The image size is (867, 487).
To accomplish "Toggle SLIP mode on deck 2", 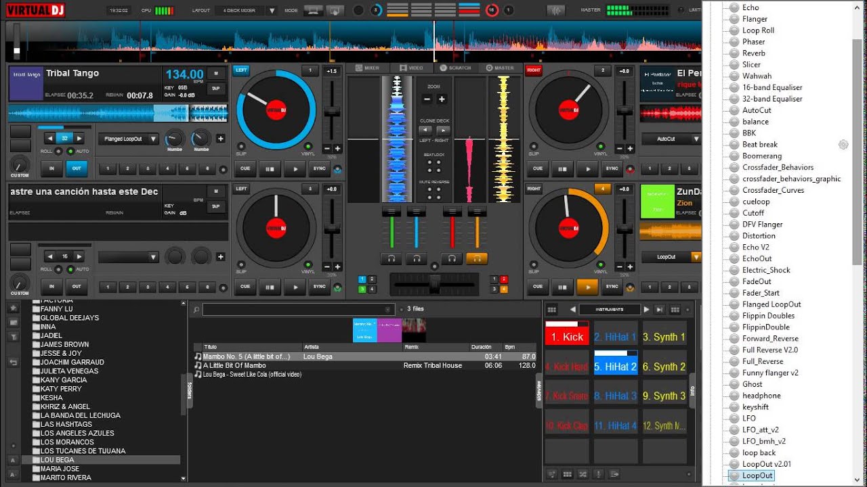I will 534,146.
